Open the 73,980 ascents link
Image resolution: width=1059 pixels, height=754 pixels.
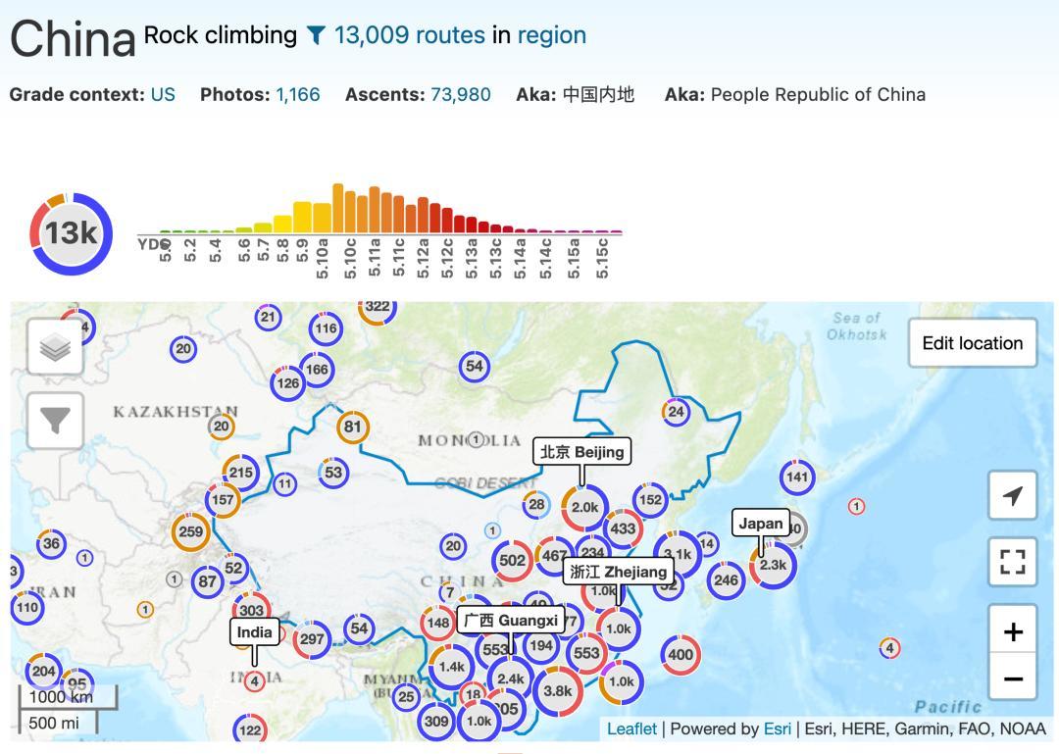click(x=461, y=94)
